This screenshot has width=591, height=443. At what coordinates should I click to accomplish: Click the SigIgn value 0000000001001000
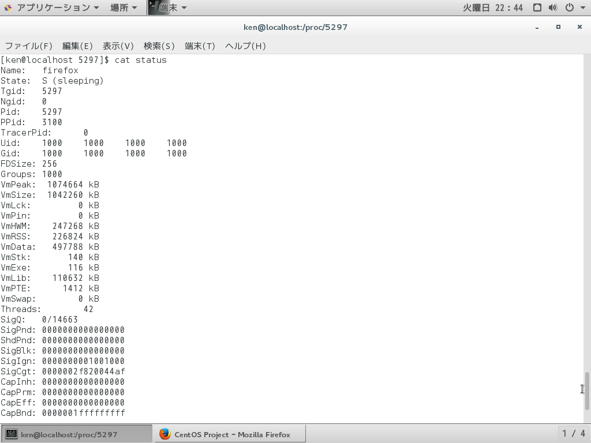click(x=83, y=361)
